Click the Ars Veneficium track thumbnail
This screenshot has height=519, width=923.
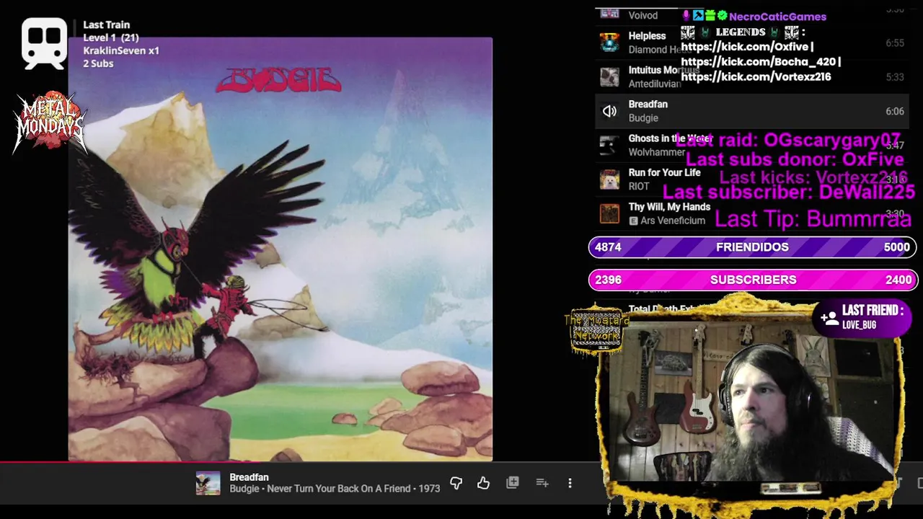click(609, 213)
